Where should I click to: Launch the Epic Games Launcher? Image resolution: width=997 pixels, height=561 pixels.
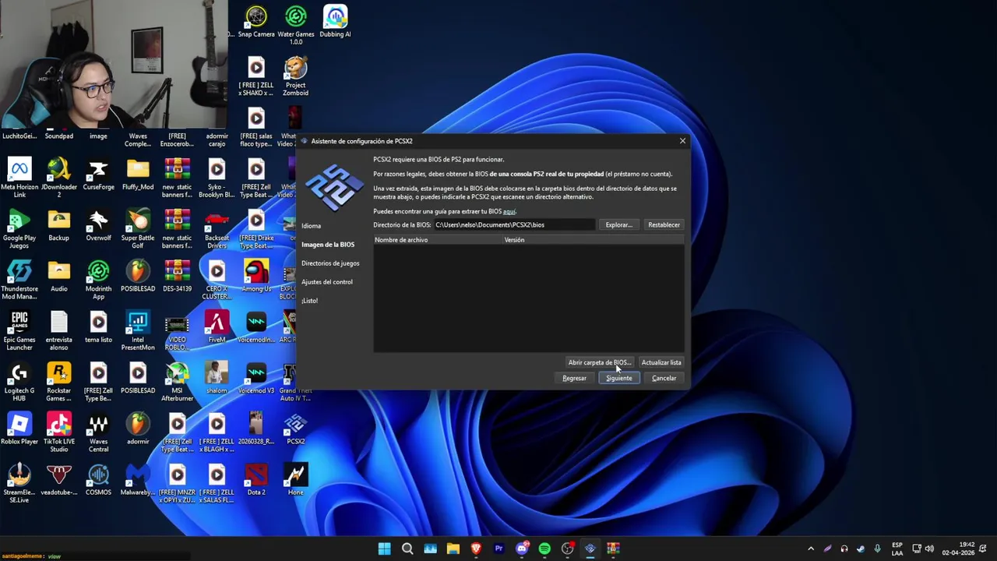(x=19, y=331)
